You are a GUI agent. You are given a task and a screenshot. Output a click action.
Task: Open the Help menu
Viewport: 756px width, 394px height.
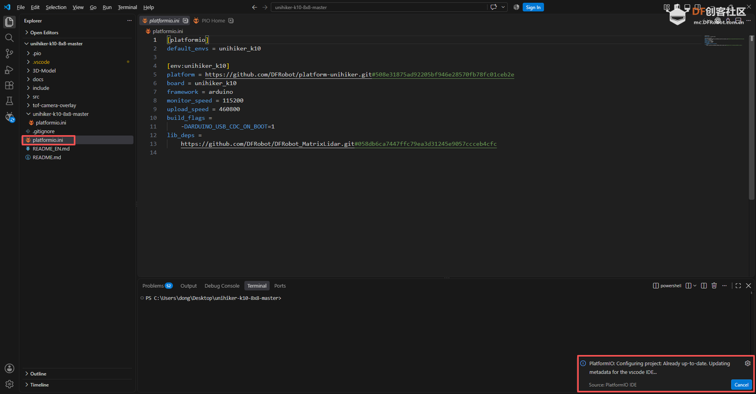[149, 7]
